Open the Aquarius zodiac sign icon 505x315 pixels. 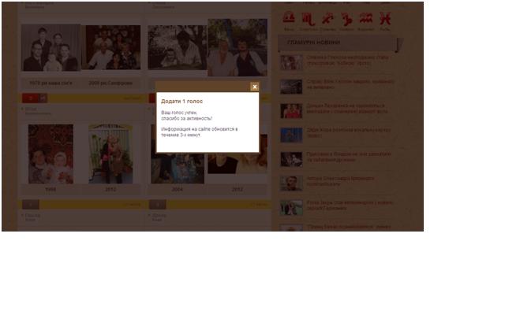point(366,18)
